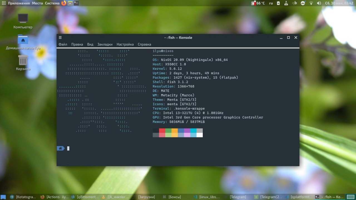Switch to the Kotatogram taskbar window
Image resolution: width=356 pixels, height=200 pixels.
tap(23, 197)
